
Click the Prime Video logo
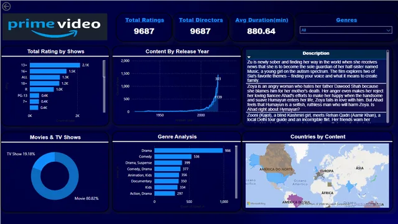[55, 27]
